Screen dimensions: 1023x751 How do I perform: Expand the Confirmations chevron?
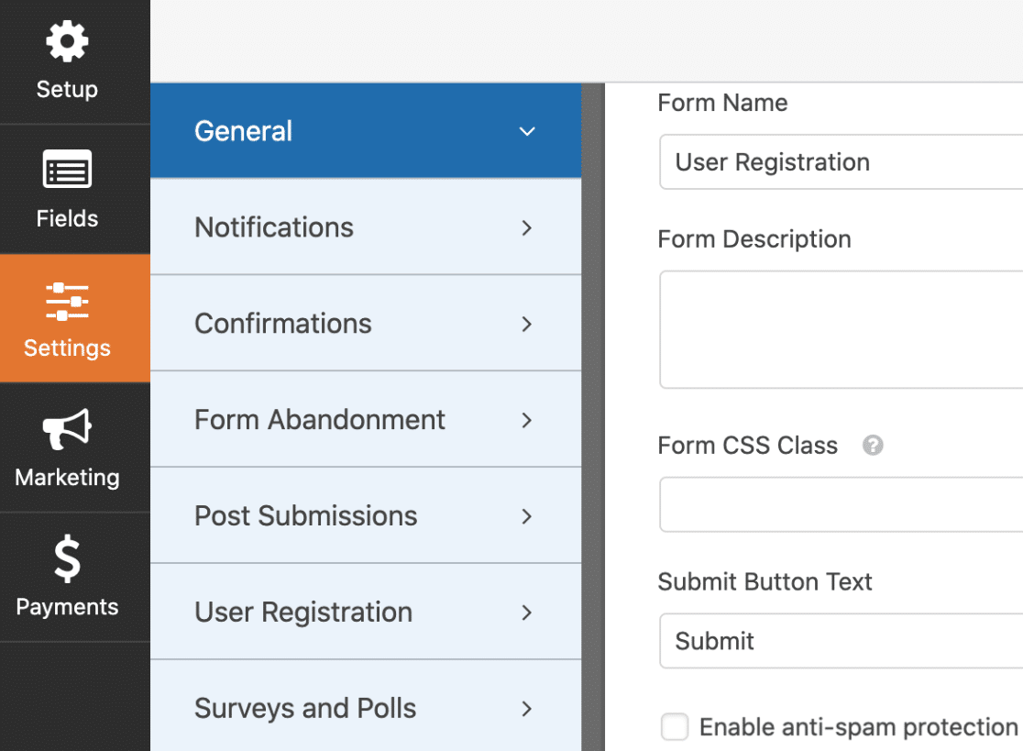[527, 324]
